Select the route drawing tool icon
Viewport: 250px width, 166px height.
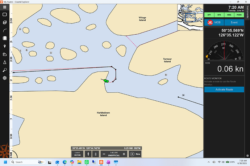[5, 30]
